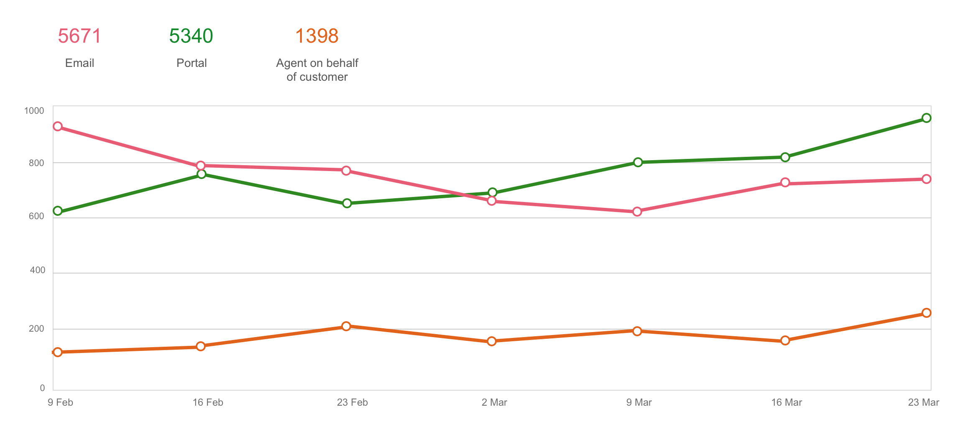Click the 16 Feb x-axis date label
Image resolution: width=965 pixels, height=445 pixels.
click(208, 402)
